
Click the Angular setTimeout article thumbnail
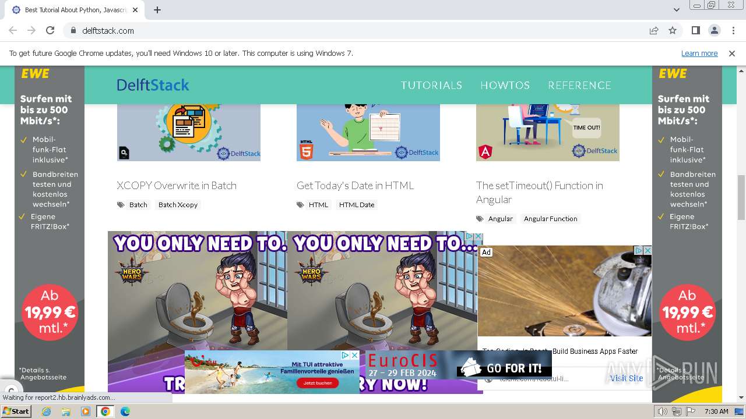click(547, 133)
